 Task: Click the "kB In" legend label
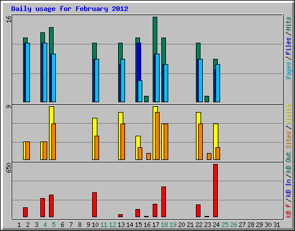click(x=288, y=188)
